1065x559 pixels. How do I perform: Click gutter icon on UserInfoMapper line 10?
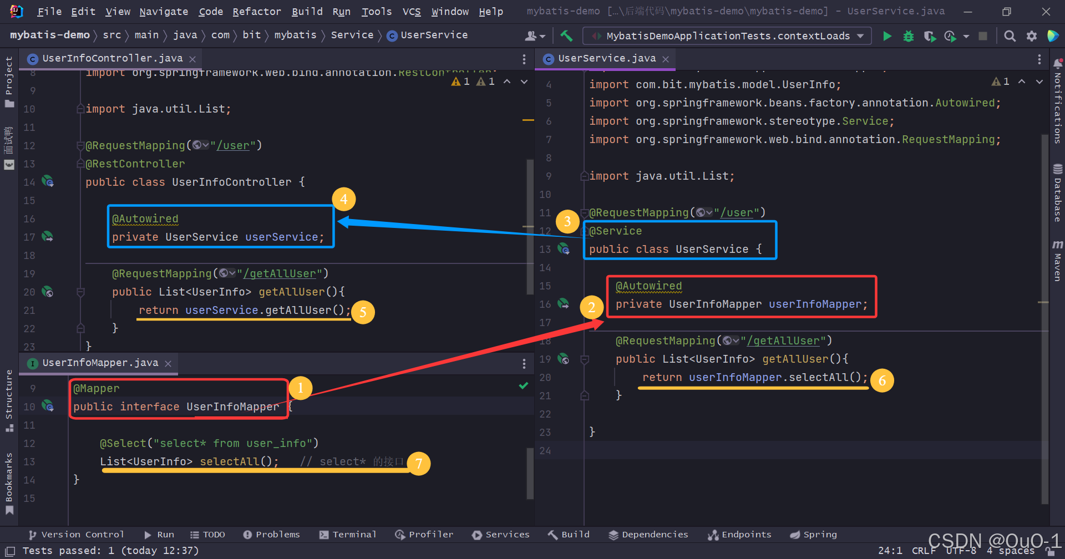coord(48,406)
